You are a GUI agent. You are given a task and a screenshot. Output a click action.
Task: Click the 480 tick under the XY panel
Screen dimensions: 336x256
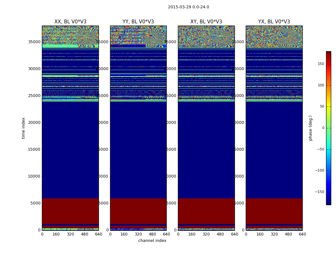220,234
